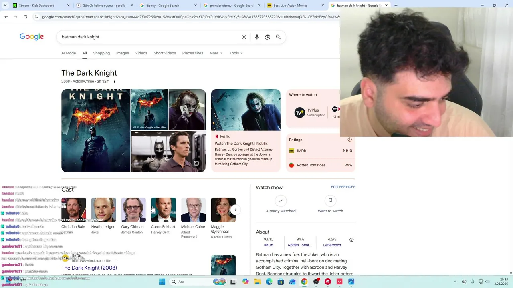Switch to AI Mode tab
This screenshot has height=288, width=513.
(69, 53)
